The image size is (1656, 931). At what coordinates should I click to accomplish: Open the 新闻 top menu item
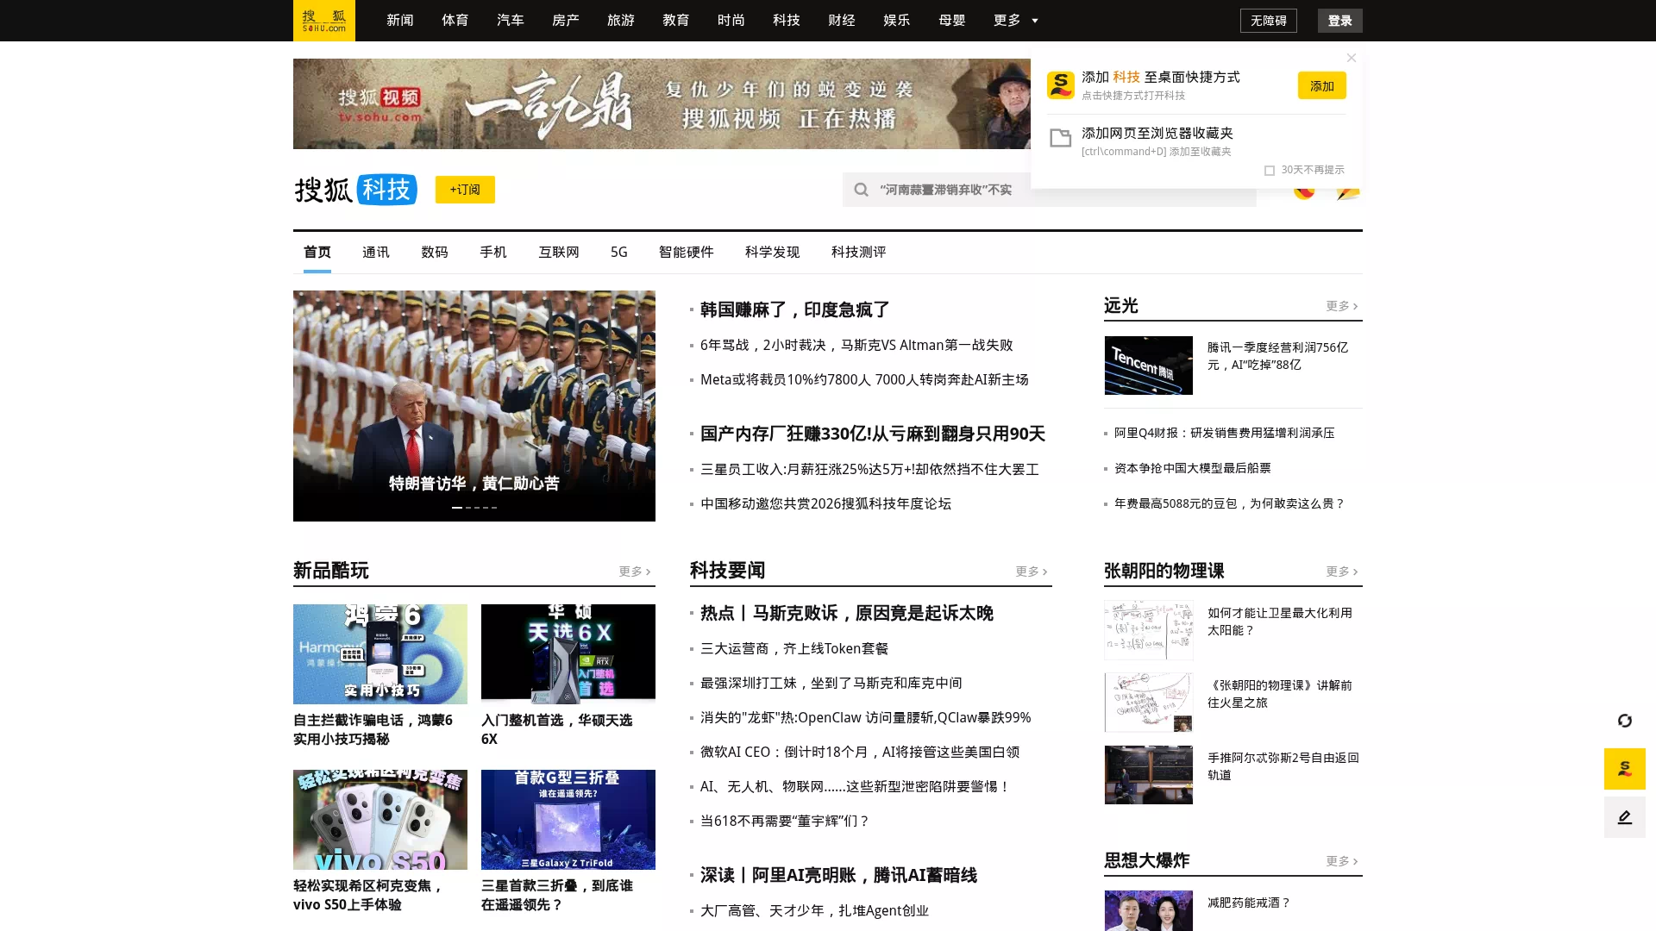(x=400, y=21)
